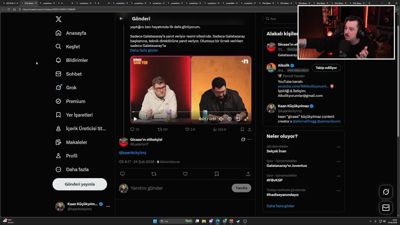Bookmark the video post
This screenshot has height=225, width=400.
(242, 129)
